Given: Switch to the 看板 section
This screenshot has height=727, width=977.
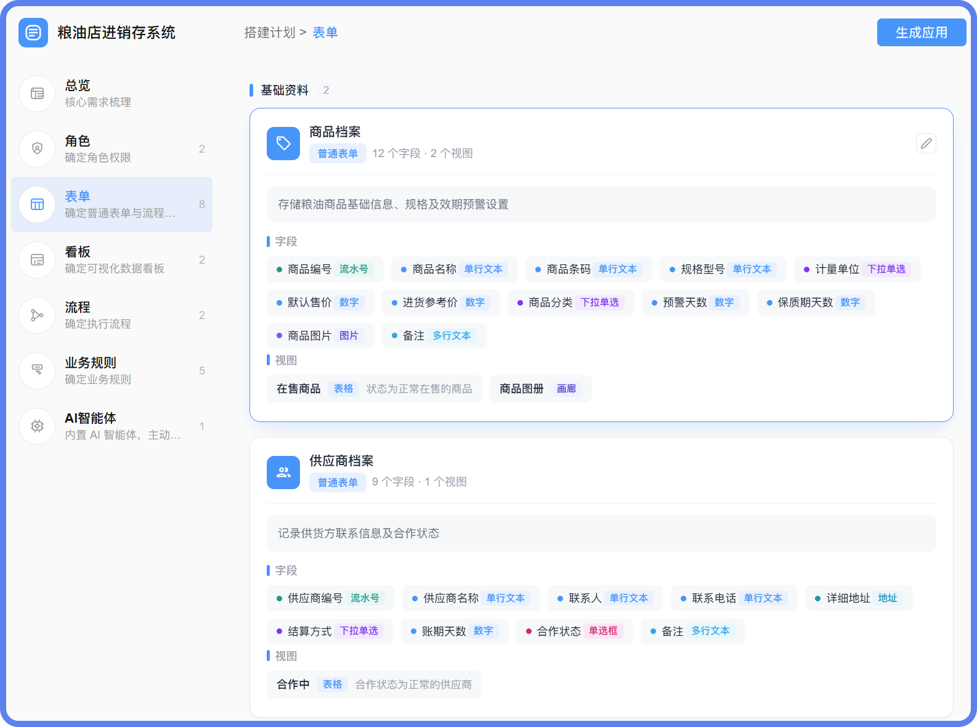Looking at the screenshot, I should [112, 260].
